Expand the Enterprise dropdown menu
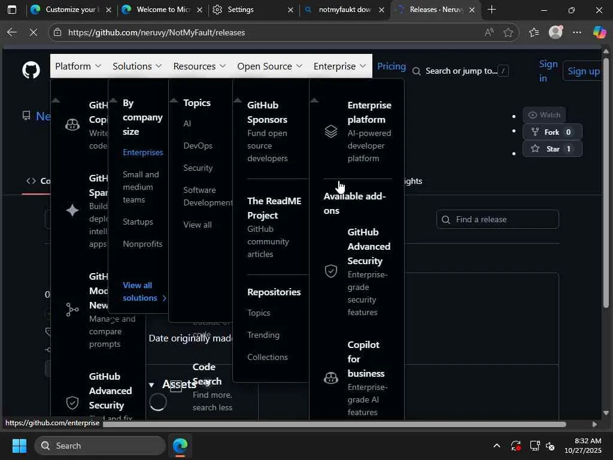613x460 pixels. click(x=340, y=66)
